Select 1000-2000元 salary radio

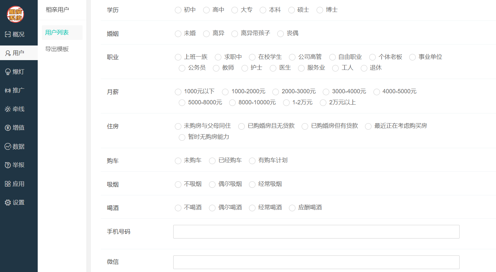[x=225, y=92]
